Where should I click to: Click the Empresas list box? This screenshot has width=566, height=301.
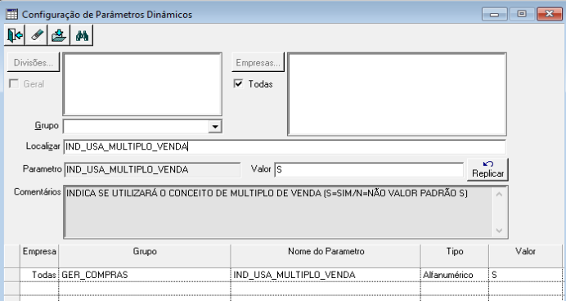(x=397, y=94)
